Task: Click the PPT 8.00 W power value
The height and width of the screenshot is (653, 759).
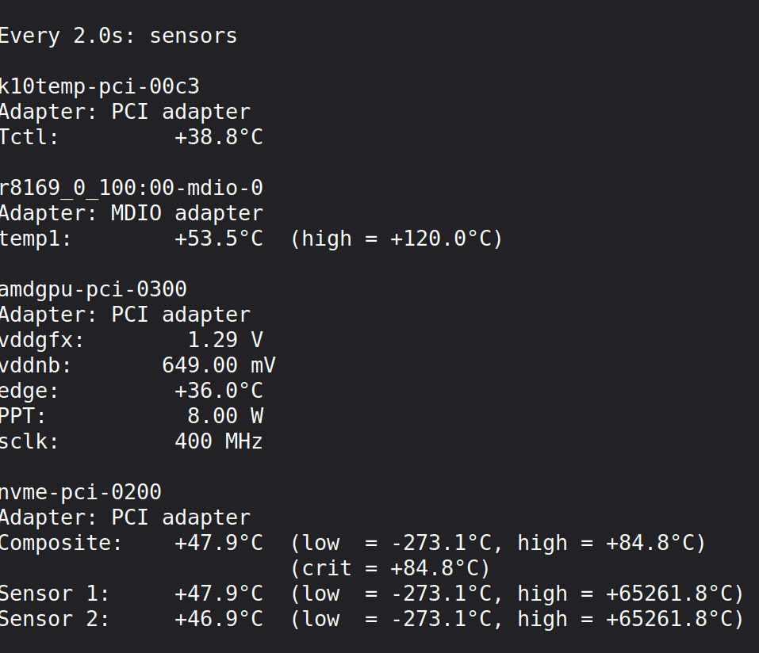Action: pyautogui.click(x=225, y=416)
